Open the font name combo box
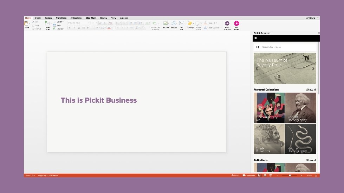The image size is (344, 193). tap(79, 23)
